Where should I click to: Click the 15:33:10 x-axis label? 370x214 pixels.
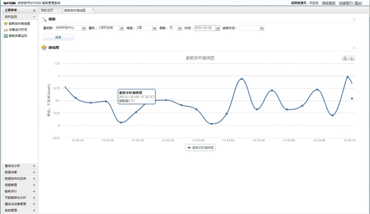[350, 140]
